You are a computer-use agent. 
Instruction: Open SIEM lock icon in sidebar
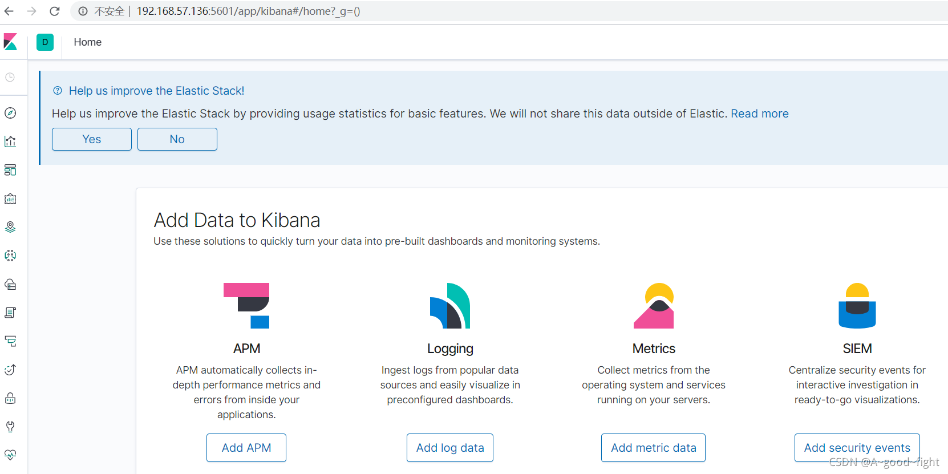[x=10, y=398]
